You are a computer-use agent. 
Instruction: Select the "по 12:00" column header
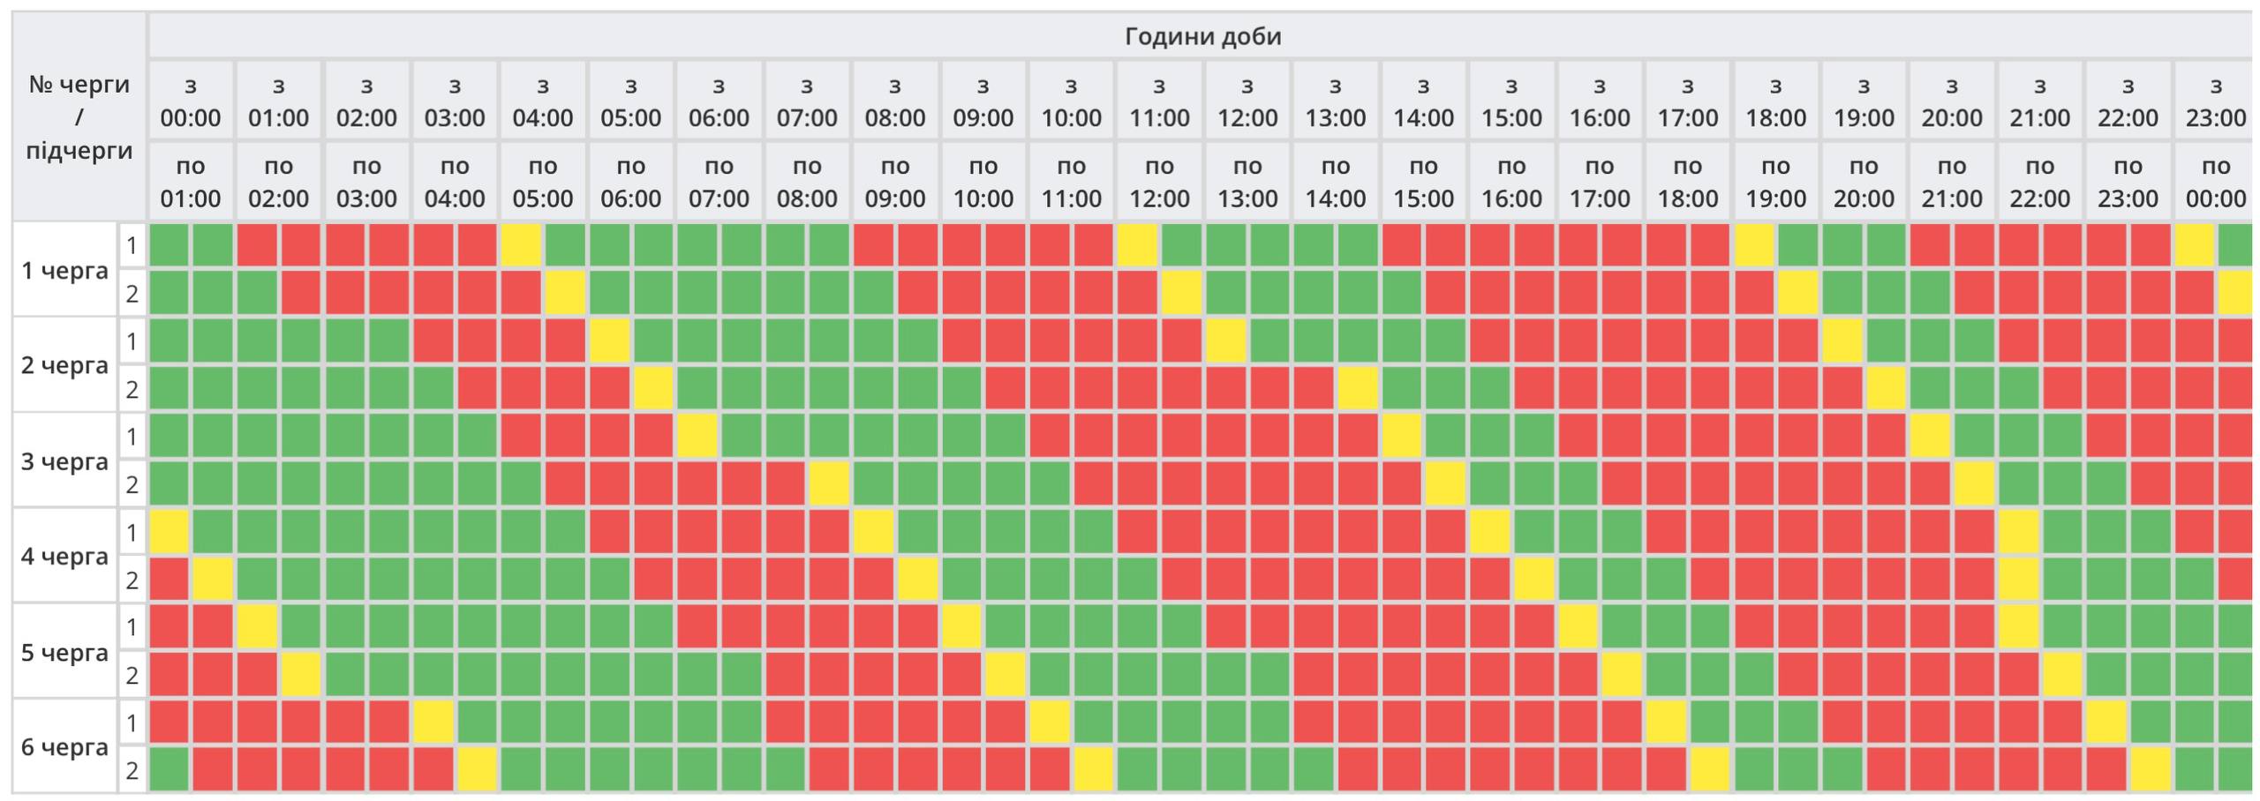click(1159, 182)
